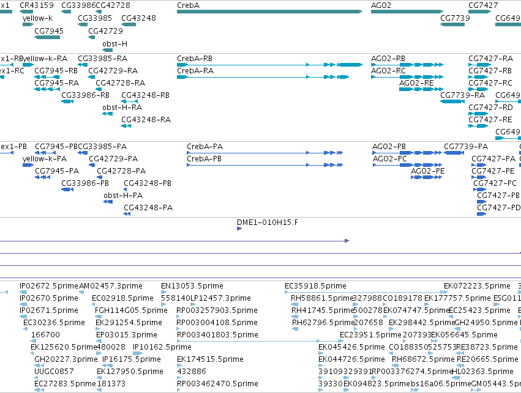Select the CrebA-RB transcript
521x393 pixels.
tap(269, 65)
